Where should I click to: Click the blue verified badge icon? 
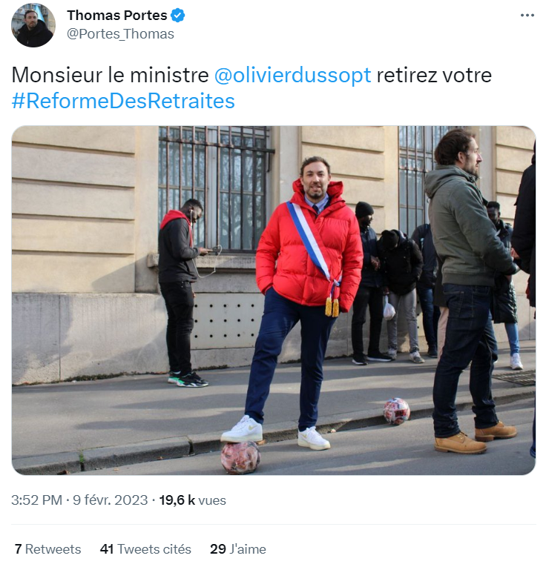tap(178, 15)
